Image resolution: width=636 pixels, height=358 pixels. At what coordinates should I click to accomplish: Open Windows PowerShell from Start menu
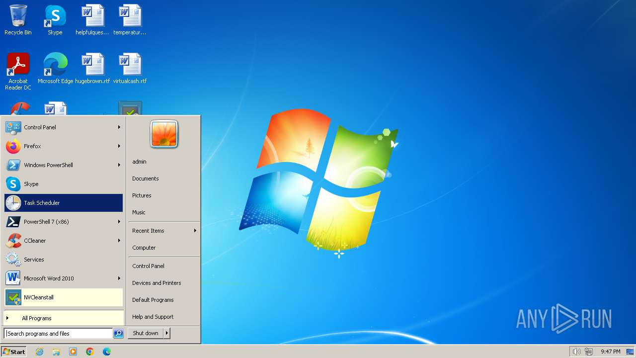(64, 165)
